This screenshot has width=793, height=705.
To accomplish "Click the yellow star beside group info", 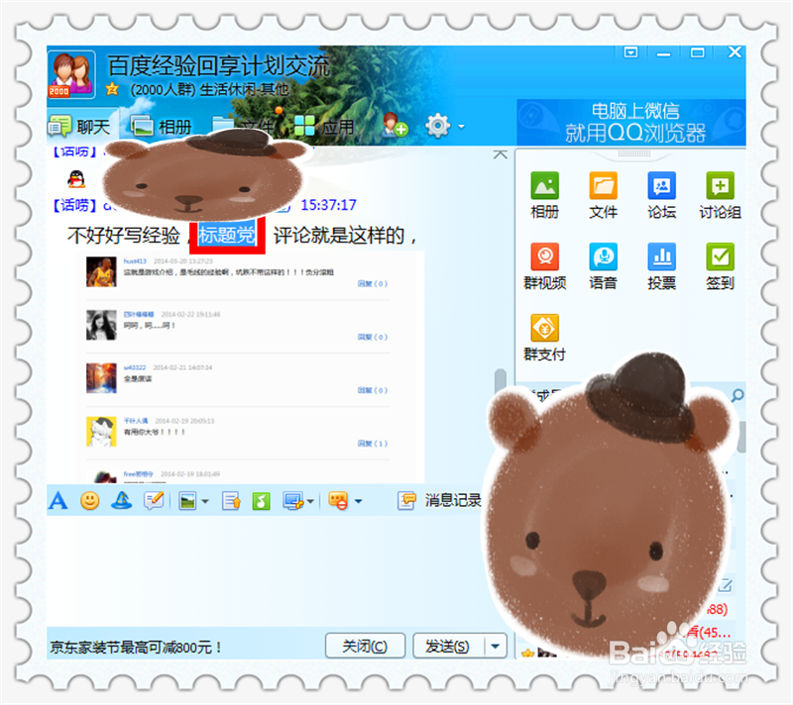I will 112,90.
